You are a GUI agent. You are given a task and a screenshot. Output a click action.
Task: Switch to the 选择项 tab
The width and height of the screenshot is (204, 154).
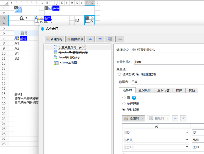click(x=127, y=90)
